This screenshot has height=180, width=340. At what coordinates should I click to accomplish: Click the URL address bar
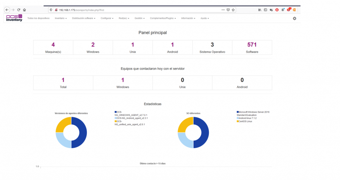click(139, 10)
